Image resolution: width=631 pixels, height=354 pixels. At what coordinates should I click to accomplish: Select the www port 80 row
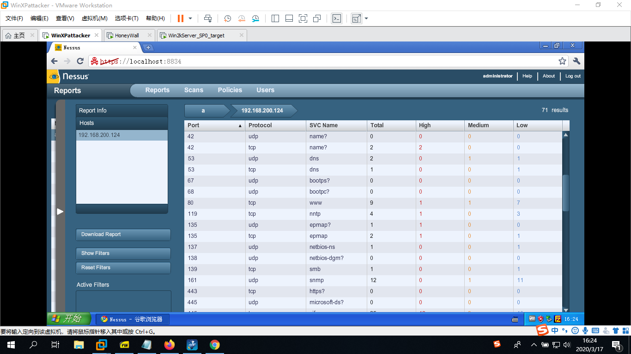[x=373, y=203]
